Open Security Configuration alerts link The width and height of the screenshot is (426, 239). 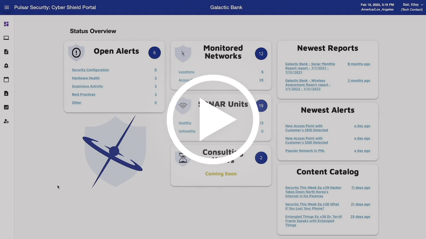pos(90,70)
